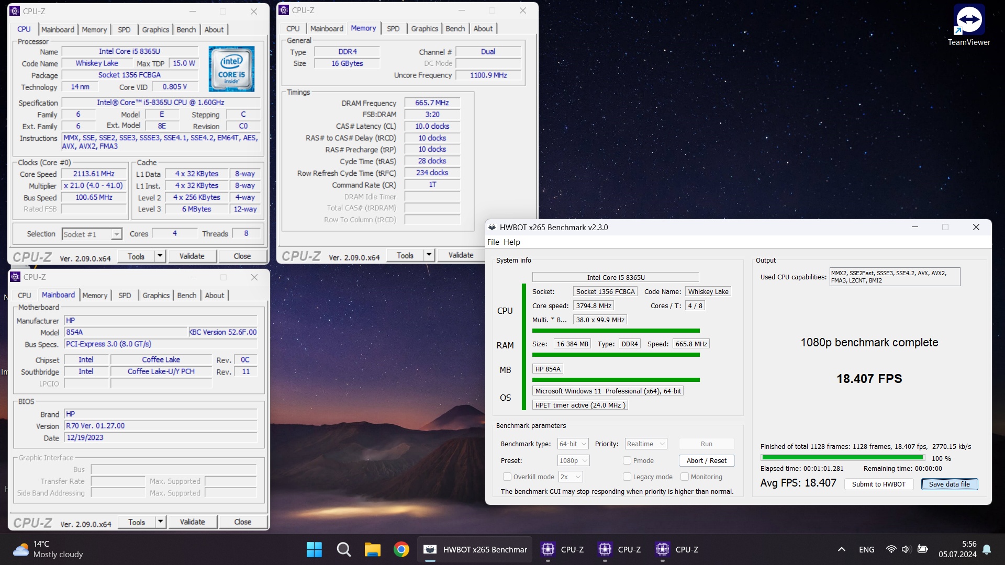The image size is (1005, 565).
Task: Switch to second CPU-Z taskbar item
Action: [x=620, y=549]
